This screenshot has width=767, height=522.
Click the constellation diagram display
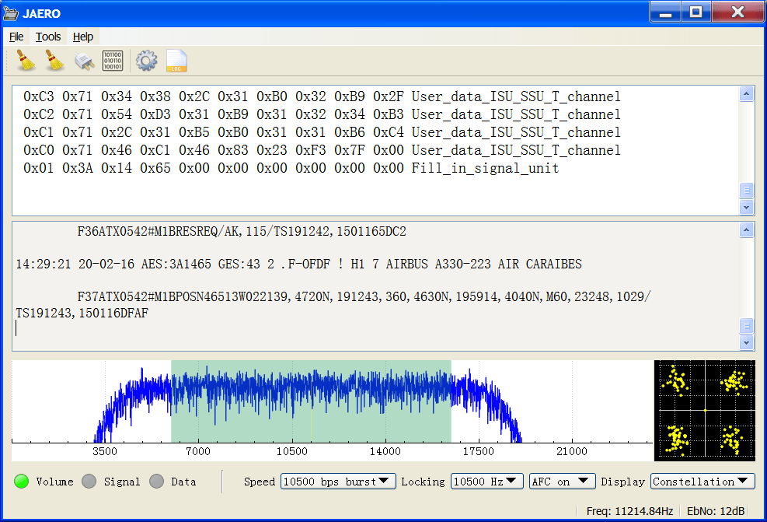point(705,411)
